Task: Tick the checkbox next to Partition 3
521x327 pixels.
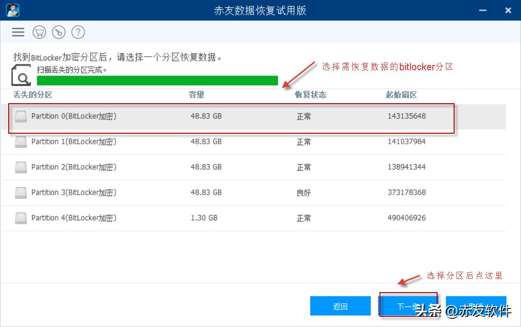Action: 20,192
